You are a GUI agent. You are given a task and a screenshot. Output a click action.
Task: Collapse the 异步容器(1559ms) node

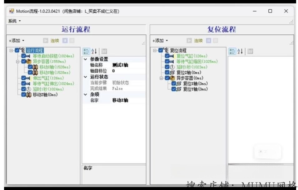pos(18,61)
